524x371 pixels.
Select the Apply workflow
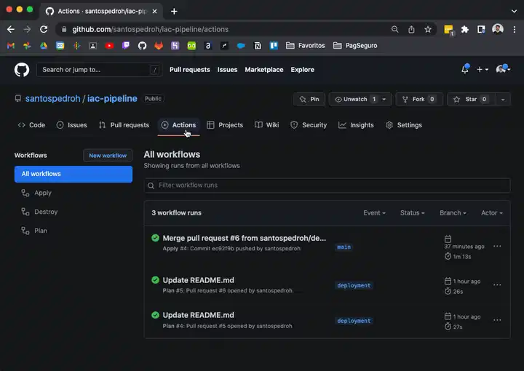tap(74, 193)
